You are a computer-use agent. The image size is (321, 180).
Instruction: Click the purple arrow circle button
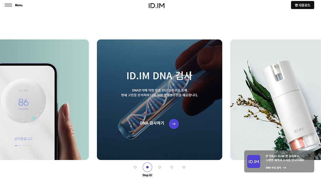click(174, 124)
